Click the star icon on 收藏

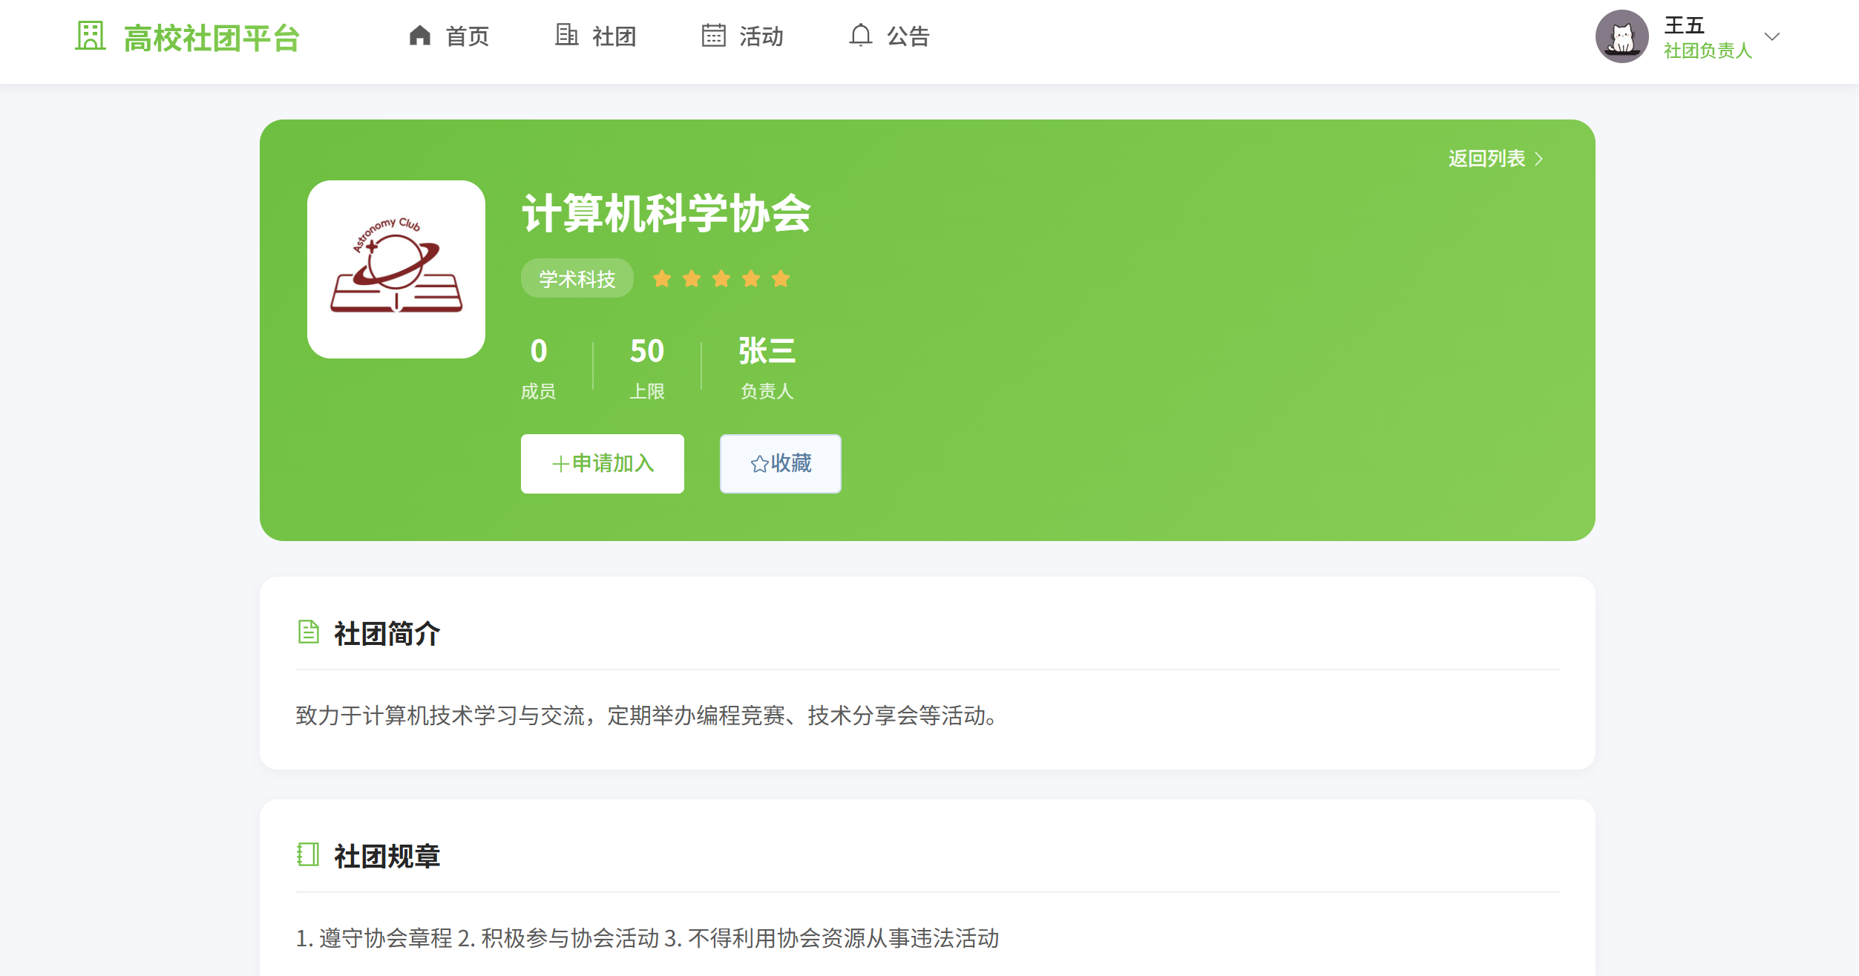[x=759, y=465]
